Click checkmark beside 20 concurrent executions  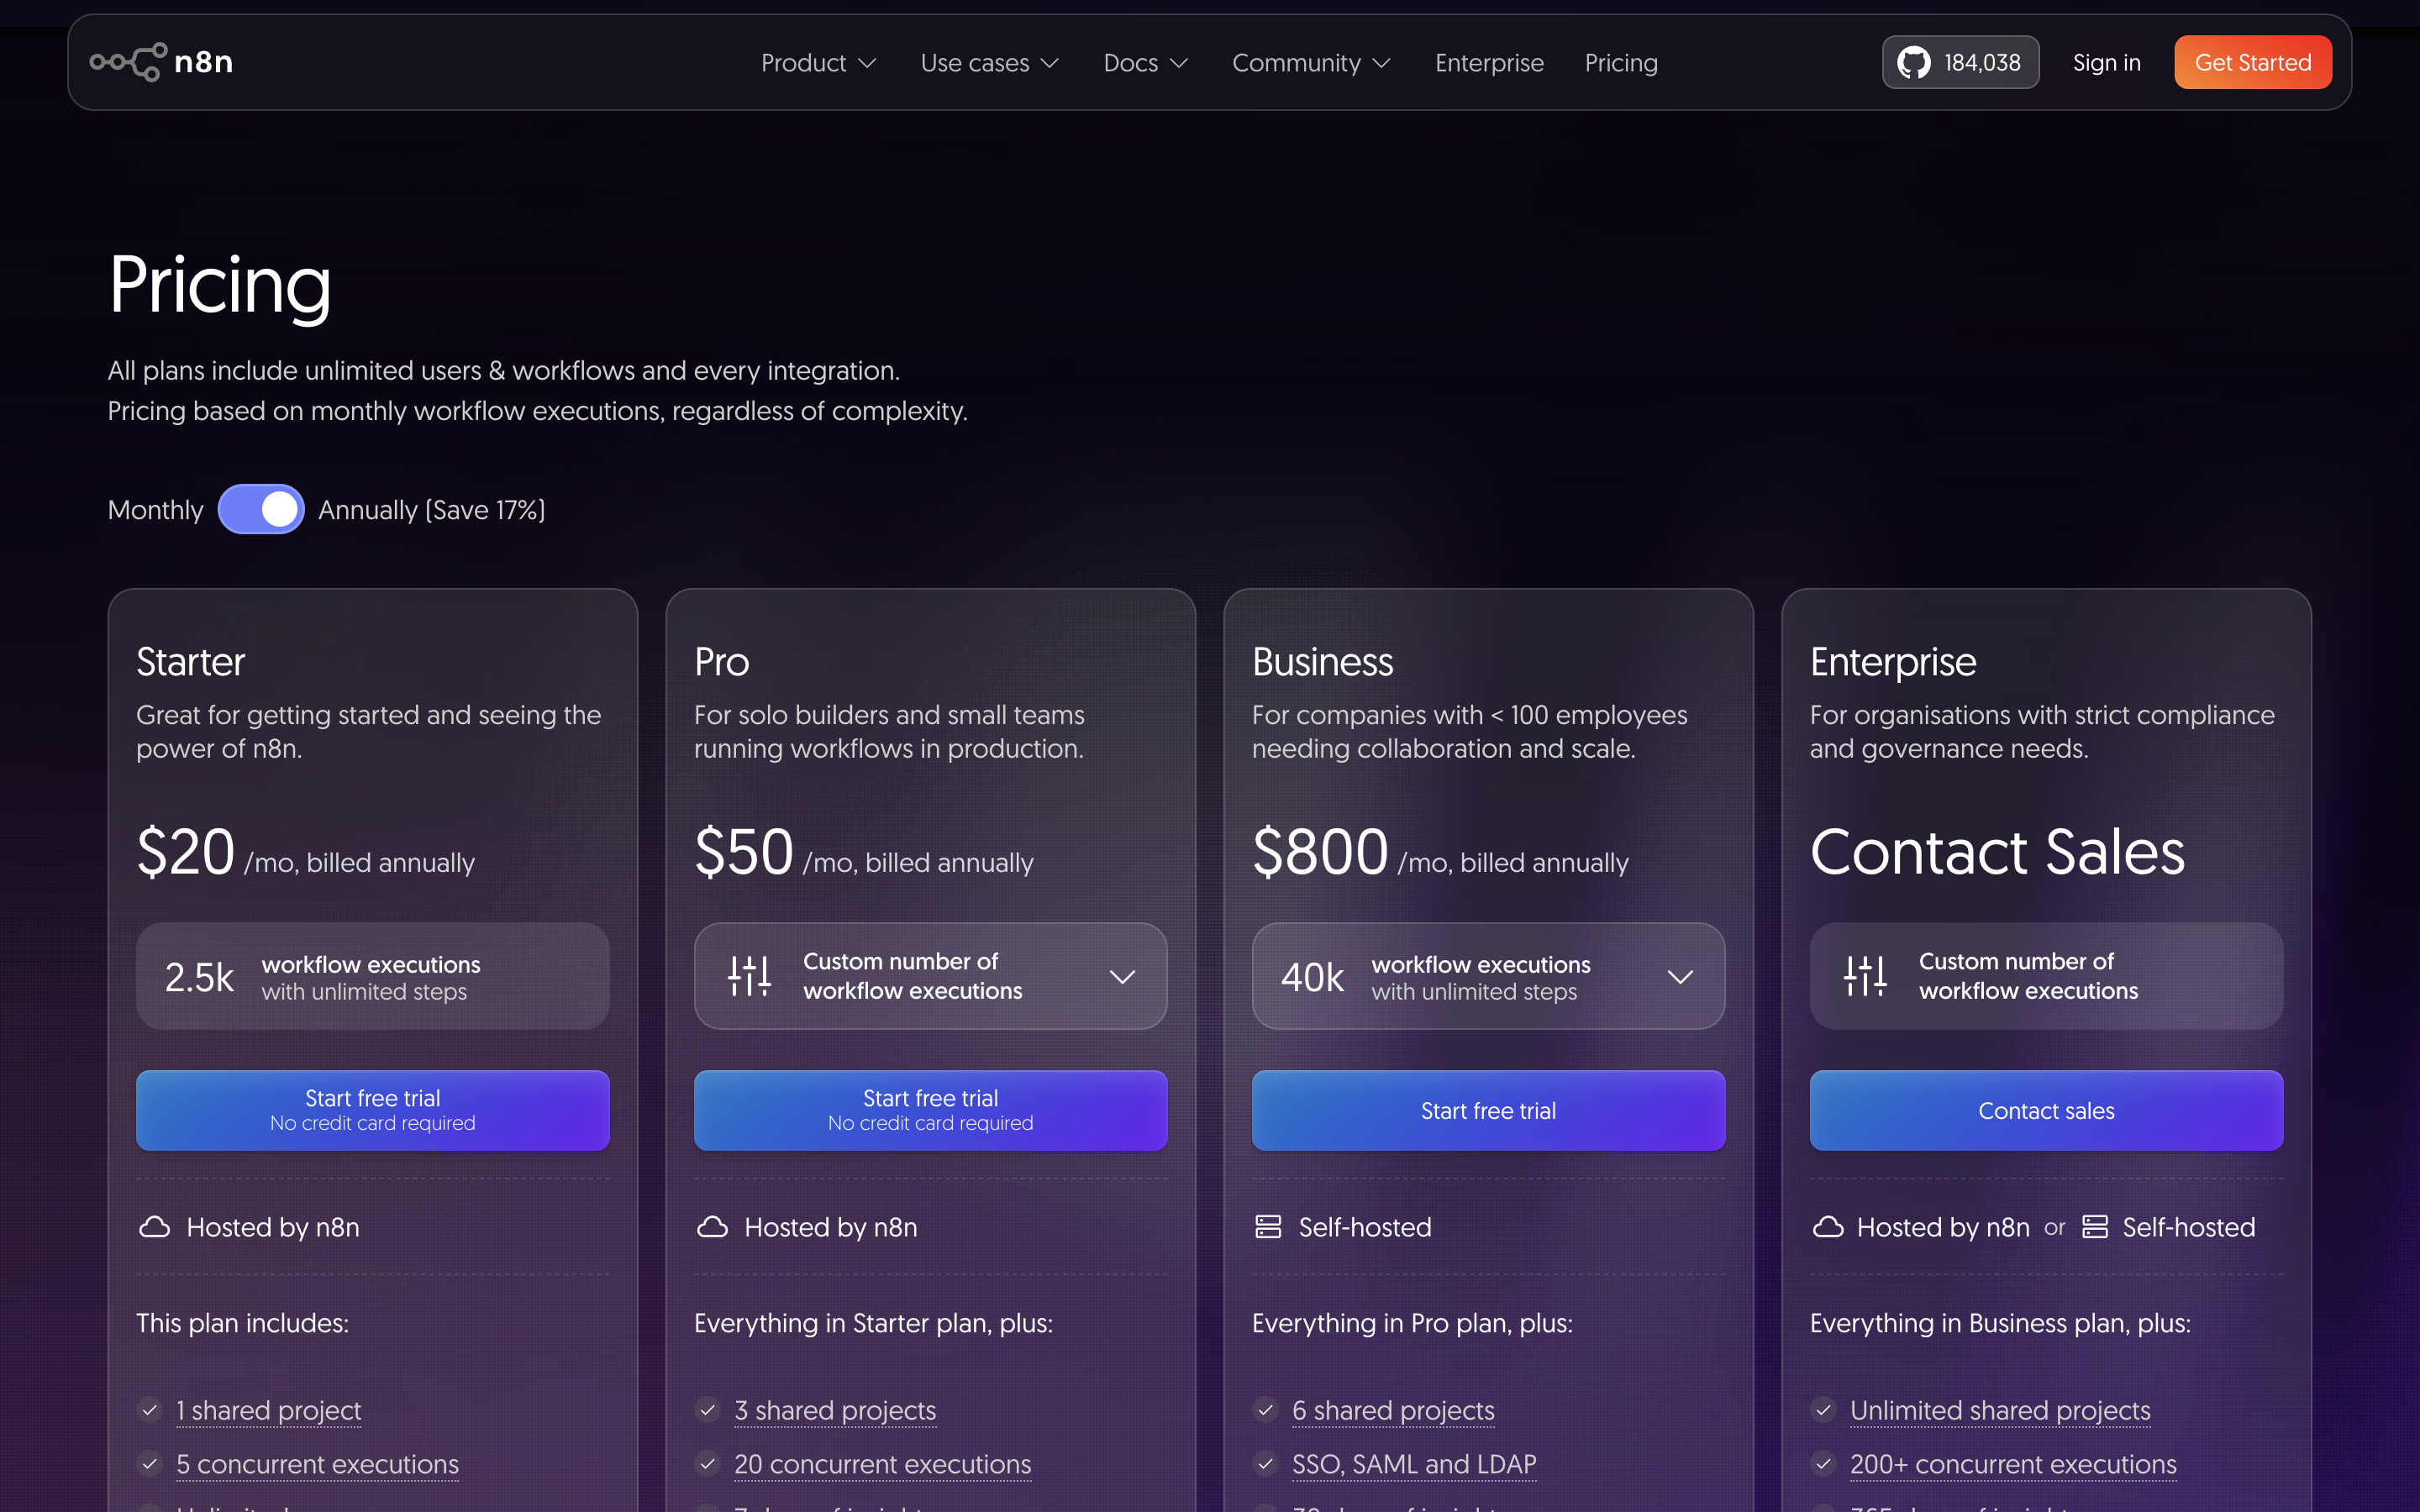coord(708,1464)
